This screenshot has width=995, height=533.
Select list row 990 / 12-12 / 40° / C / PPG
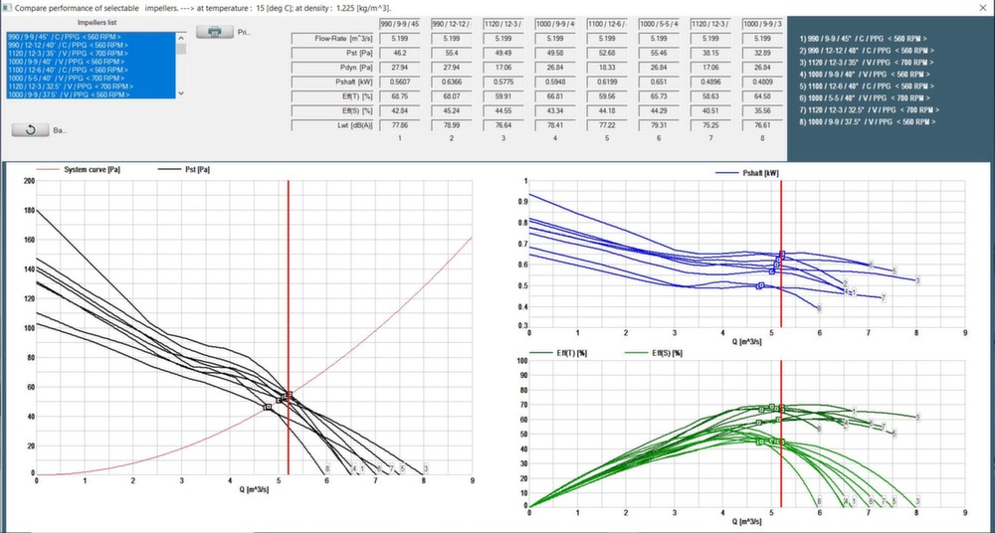click(x=92, y=46)
